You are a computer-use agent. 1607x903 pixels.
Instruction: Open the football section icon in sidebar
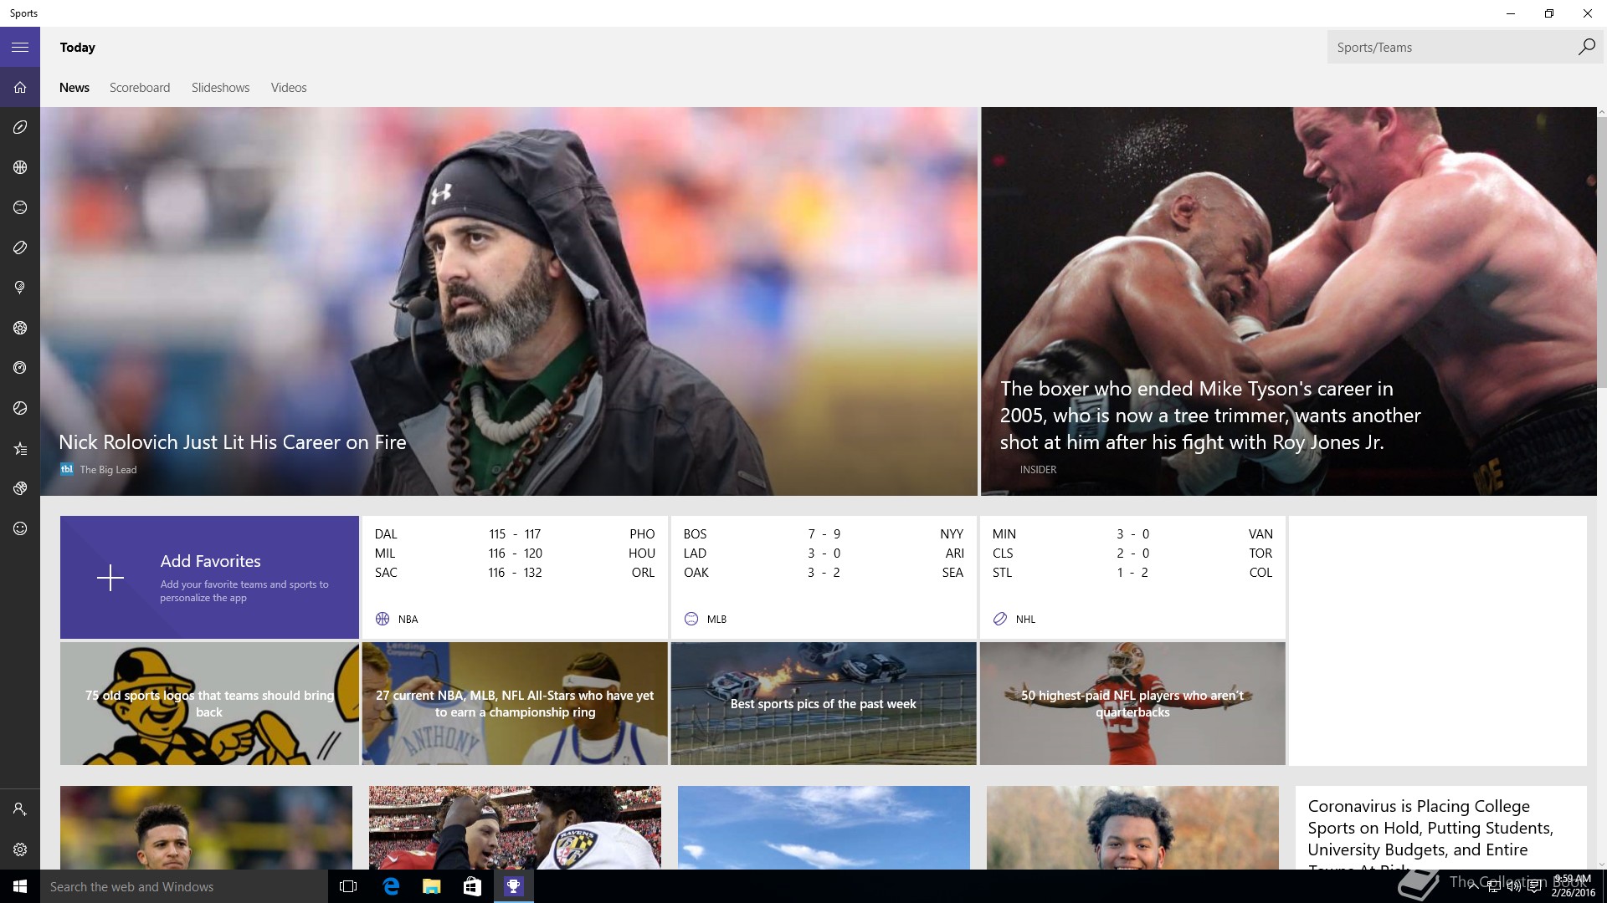pyautogui.click(x=20, y=127)
